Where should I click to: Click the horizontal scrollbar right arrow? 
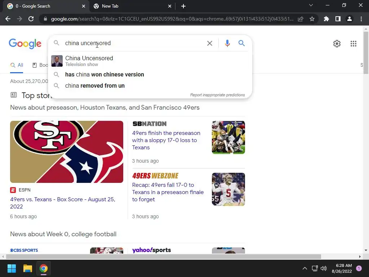360,256
